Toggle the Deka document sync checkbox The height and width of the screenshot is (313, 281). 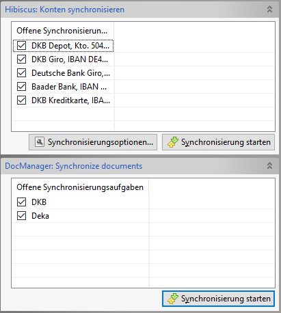click(x=21, y=216)
